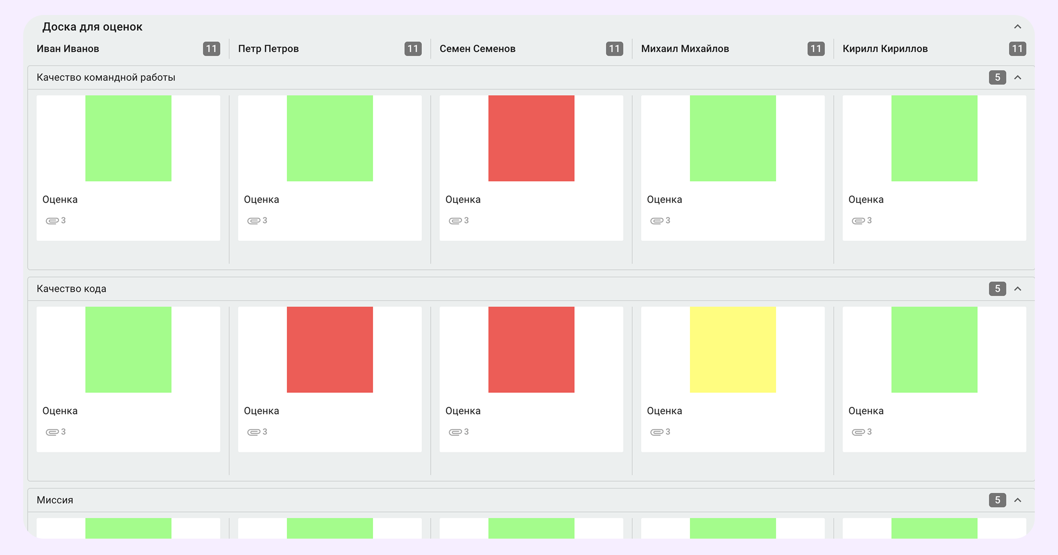Viewport: 1058px width, 555px height.
Task: Click attachment icon on Михаил Михайлов code quality card
Action: click(656, 432)
